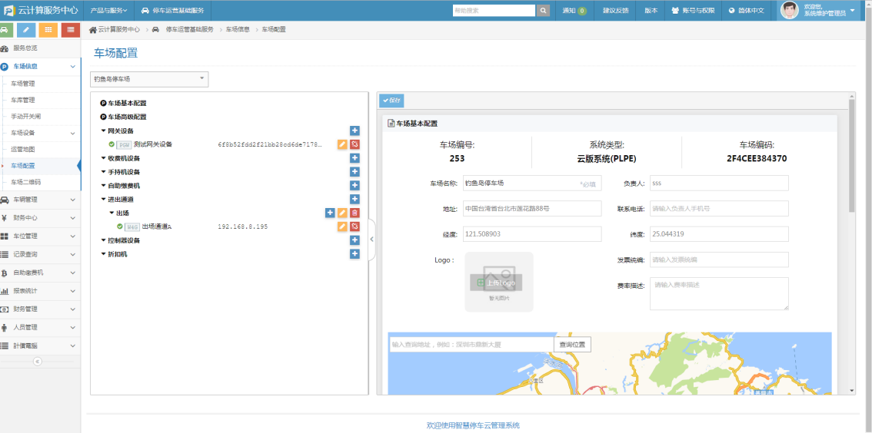This screenshot has height=433, width=872.
Task: Collapse the 出场 tree node
Action: 111,213
